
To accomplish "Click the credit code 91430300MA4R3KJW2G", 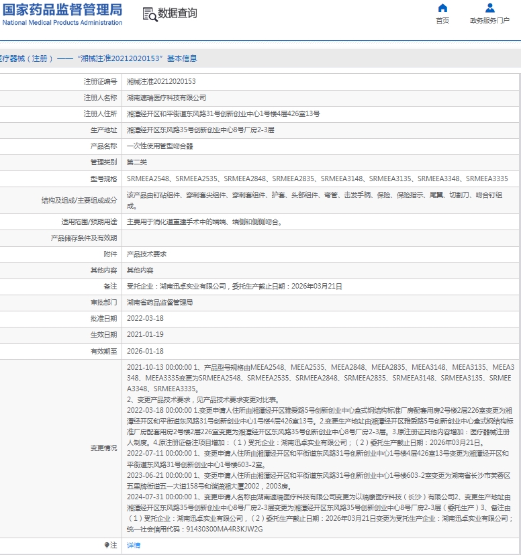I will [x=224, y=529].
